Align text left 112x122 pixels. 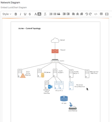pos(74,14)
